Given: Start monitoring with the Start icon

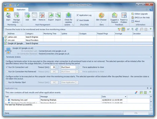Looking at the screenshot, I should click(8, 17).
